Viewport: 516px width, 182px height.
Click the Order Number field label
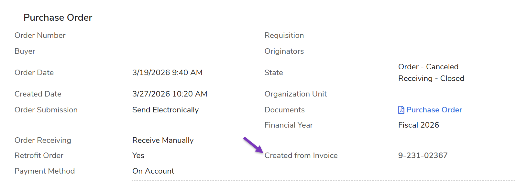[40, 35]
